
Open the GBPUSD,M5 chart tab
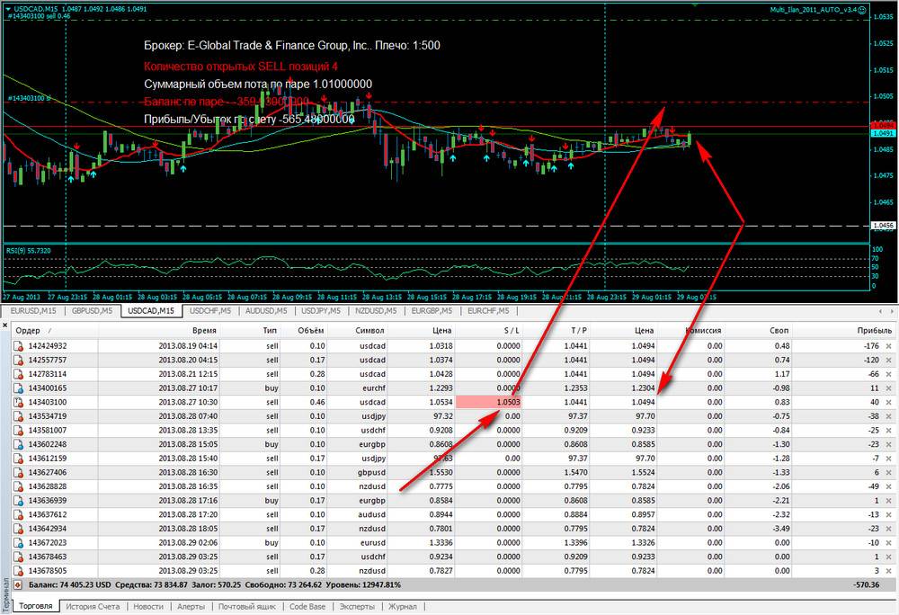point(92,311)
